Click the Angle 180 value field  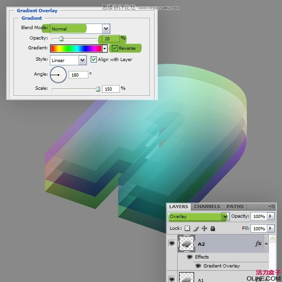click(x=78, y=75)
